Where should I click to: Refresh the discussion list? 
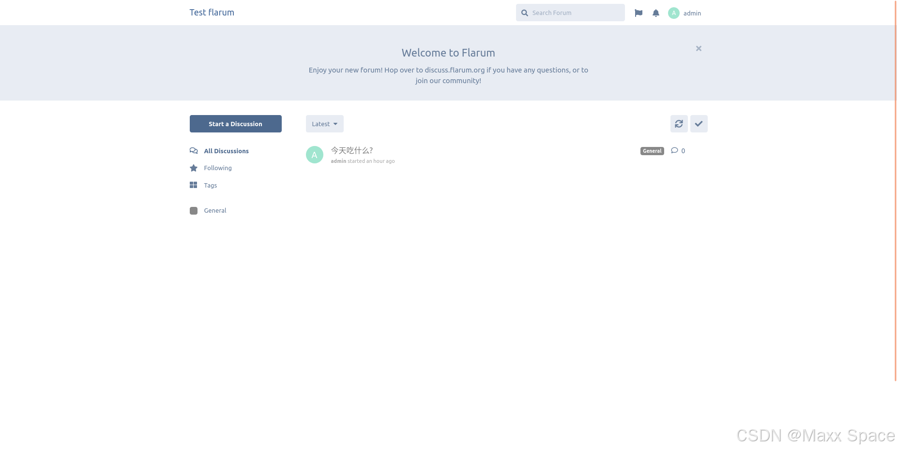coord(679,124)
